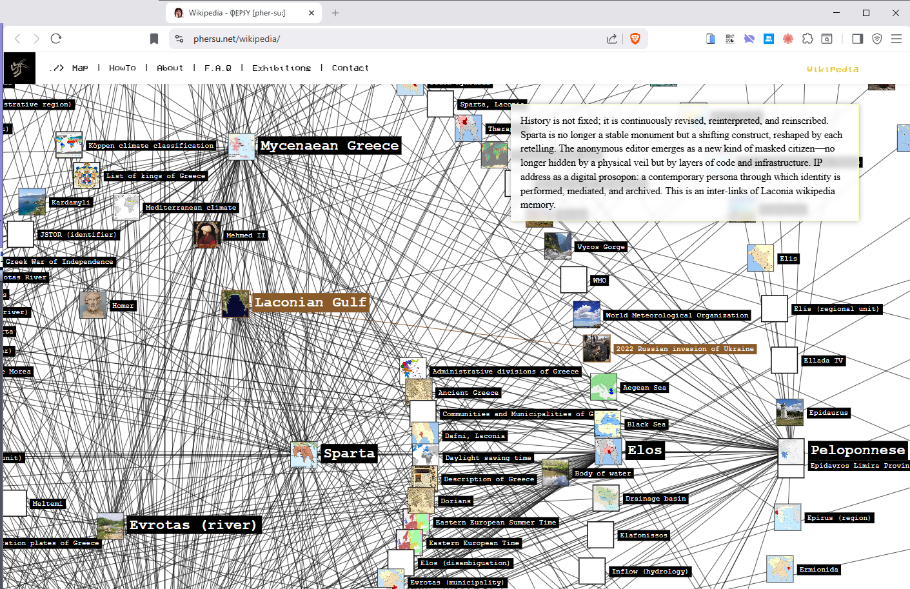Open the Brave VPN shield icon

coord(877,39)
